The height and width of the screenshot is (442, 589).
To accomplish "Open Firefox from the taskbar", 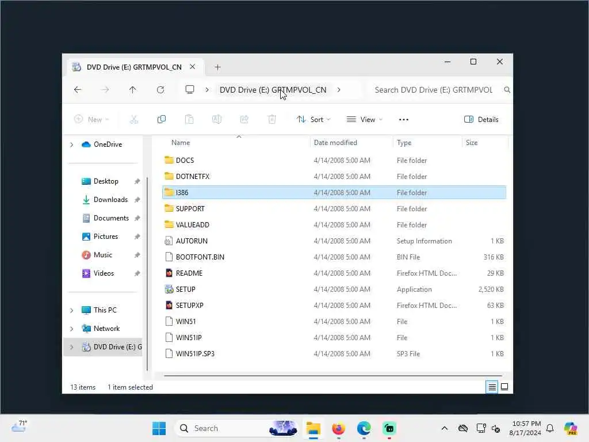I will click(338, 428).
